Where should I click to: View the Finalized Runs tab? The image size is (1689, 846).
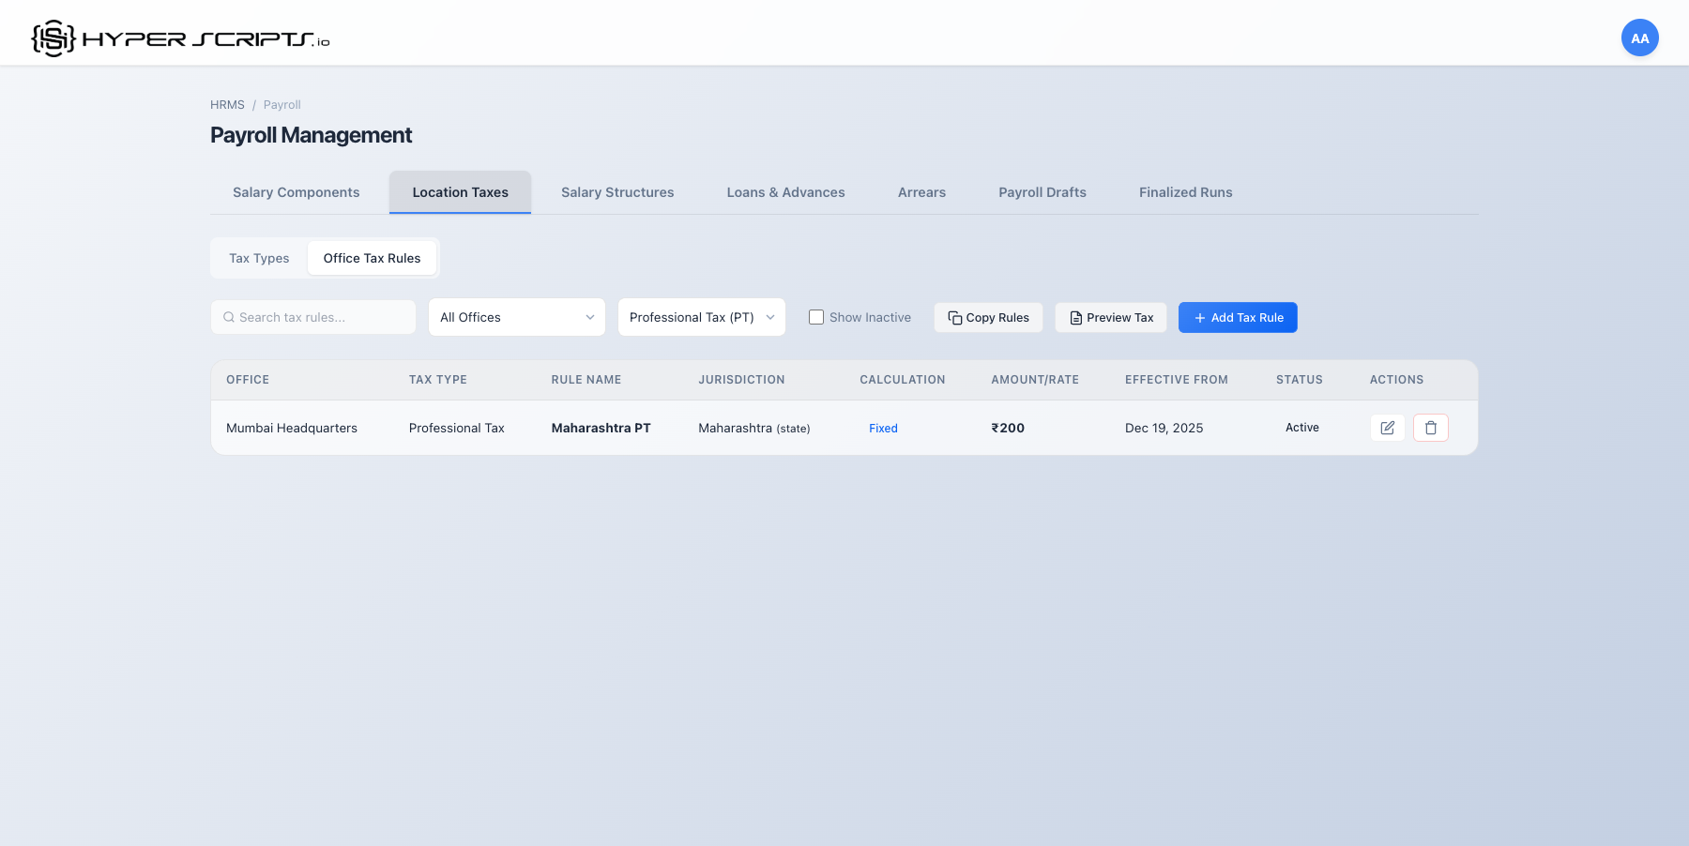pos(1185,192)
